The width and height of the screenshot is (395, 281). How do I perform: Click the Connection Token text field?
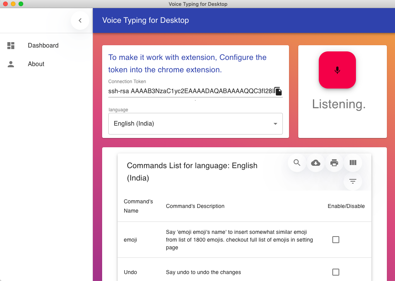click(x=191, y=91)
